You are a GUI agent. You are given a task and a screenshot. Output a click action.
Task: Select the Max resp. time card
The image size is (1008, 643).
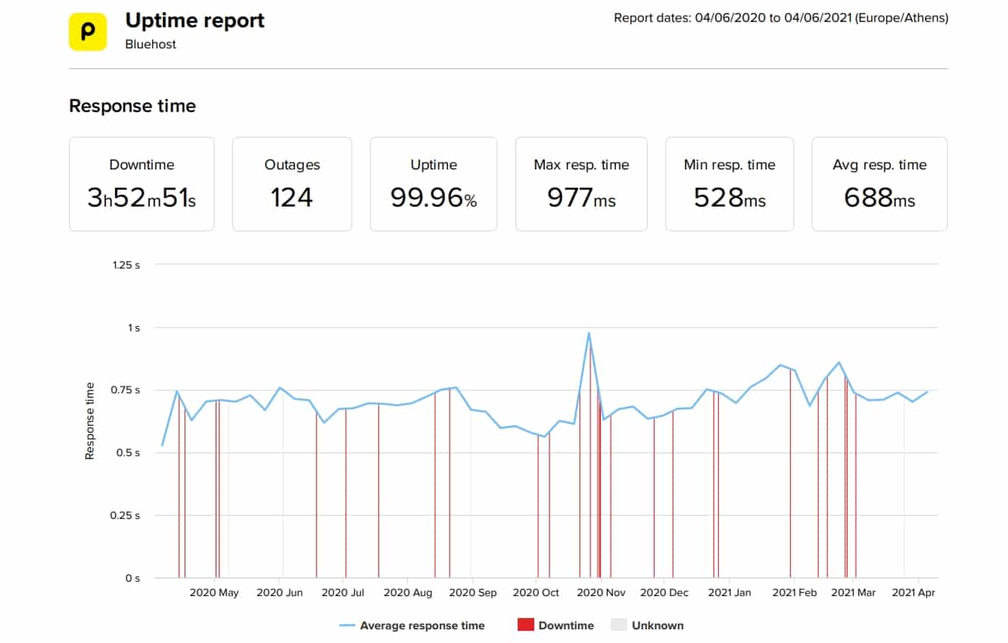pyautogui.click(x=581, y=184)
